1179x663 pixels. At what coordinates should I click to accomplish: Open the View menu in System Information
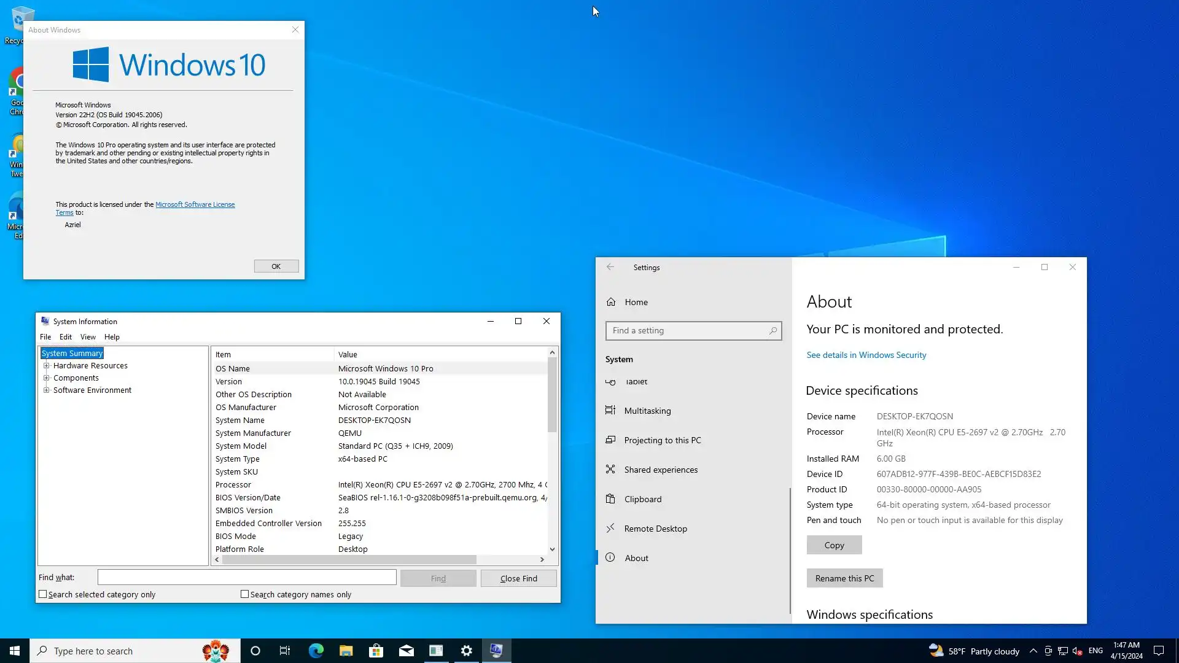coord(88,337)
